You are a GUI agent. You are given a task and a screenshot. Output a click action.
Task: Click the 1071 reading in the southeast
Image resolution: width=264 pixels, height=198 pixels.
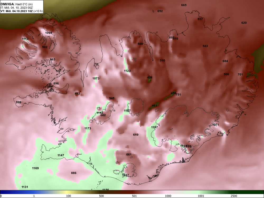[215, 125]
